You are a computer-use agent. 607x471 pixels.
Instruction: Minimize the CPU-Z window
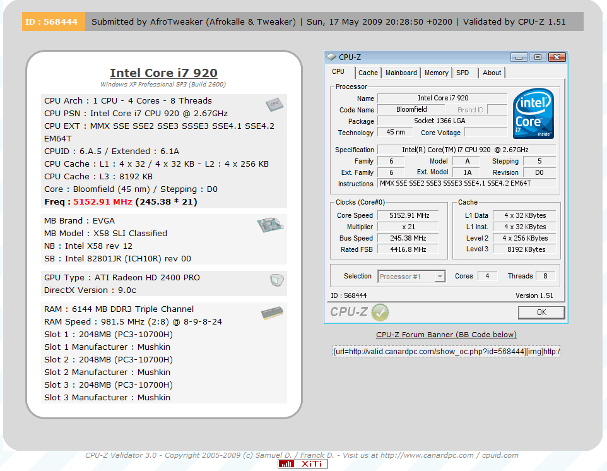click(519, 57)
